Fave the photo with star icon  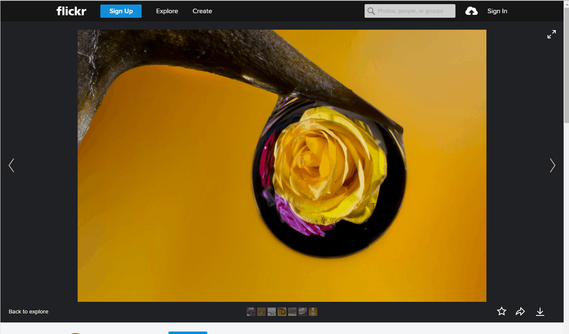(x=502, y=311)
